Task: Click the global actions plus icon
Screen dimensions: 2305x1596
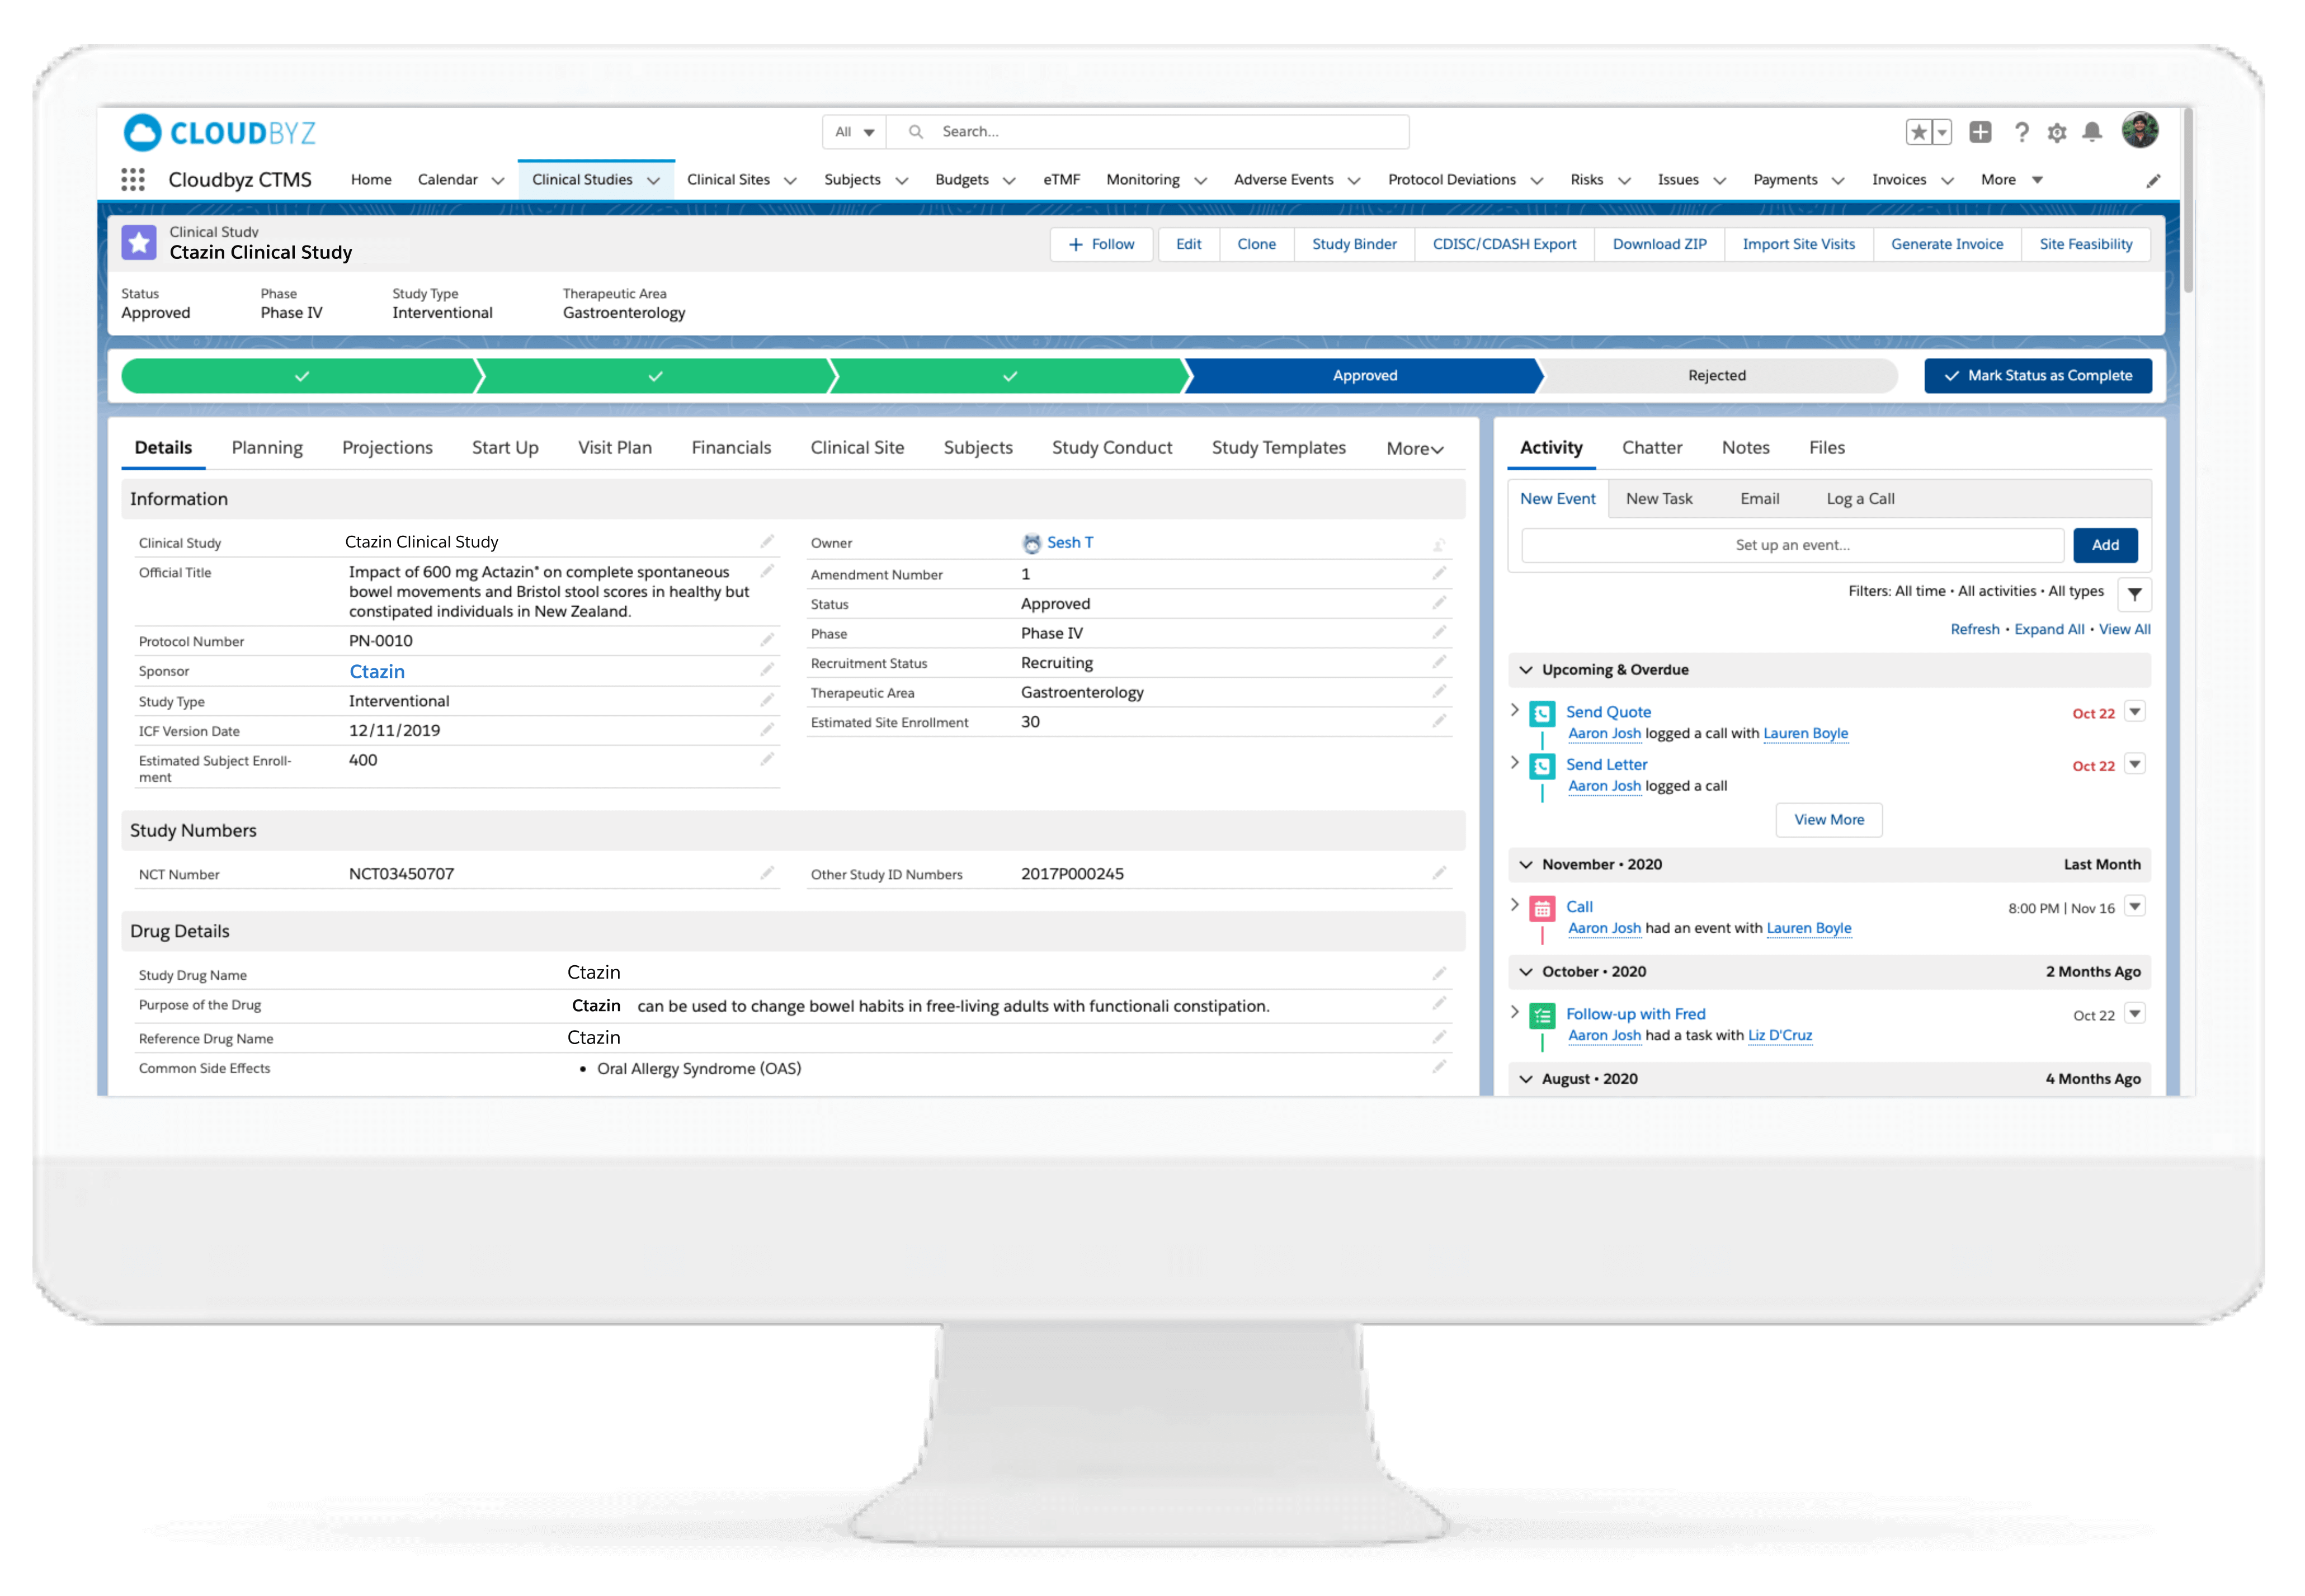Action: (1979, 132)
